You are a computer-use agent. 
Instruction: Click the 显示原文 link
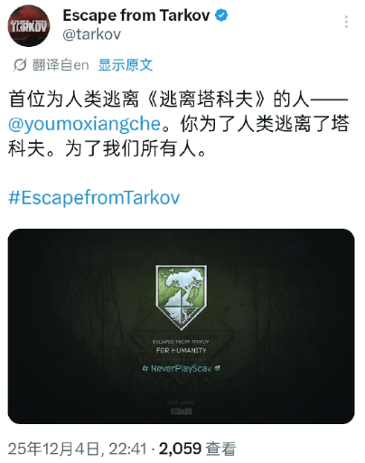pos(126,65)
